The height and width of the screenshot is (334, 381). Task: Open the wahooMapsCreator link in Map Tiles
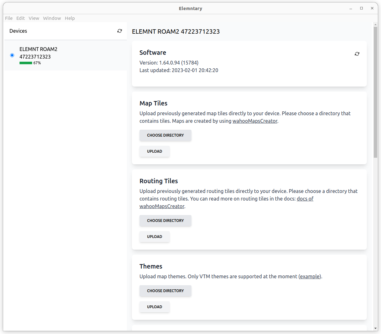coord(255,121)
